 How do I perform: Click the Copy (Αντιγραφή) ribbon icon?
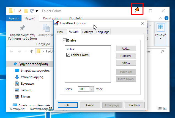[x=46, y=28]
